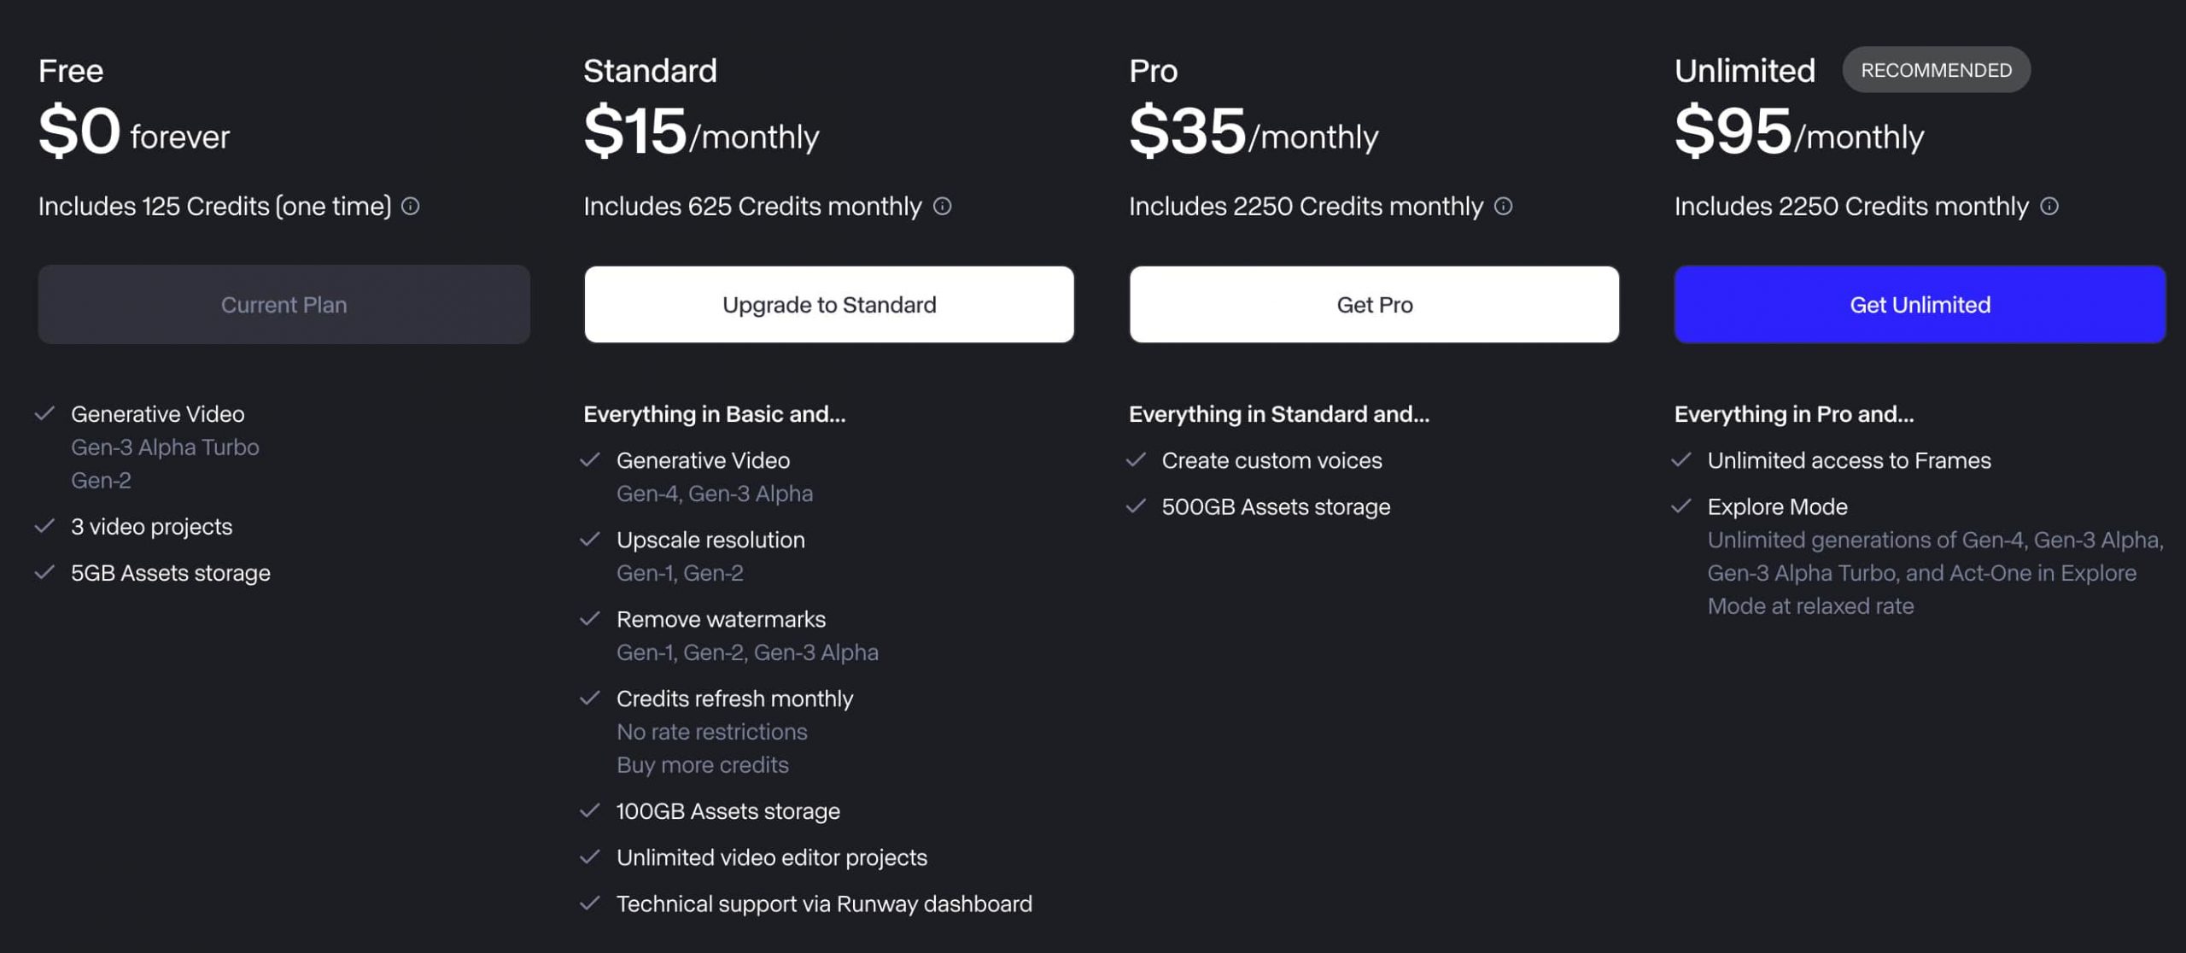Click checkmark next to 3 video projects
The image size is (2186, 953).
click(44, 526)
